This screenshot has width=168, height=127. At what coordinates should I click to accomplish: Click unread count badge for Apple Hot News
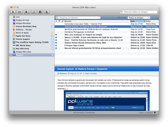click(x=52, y=36)
